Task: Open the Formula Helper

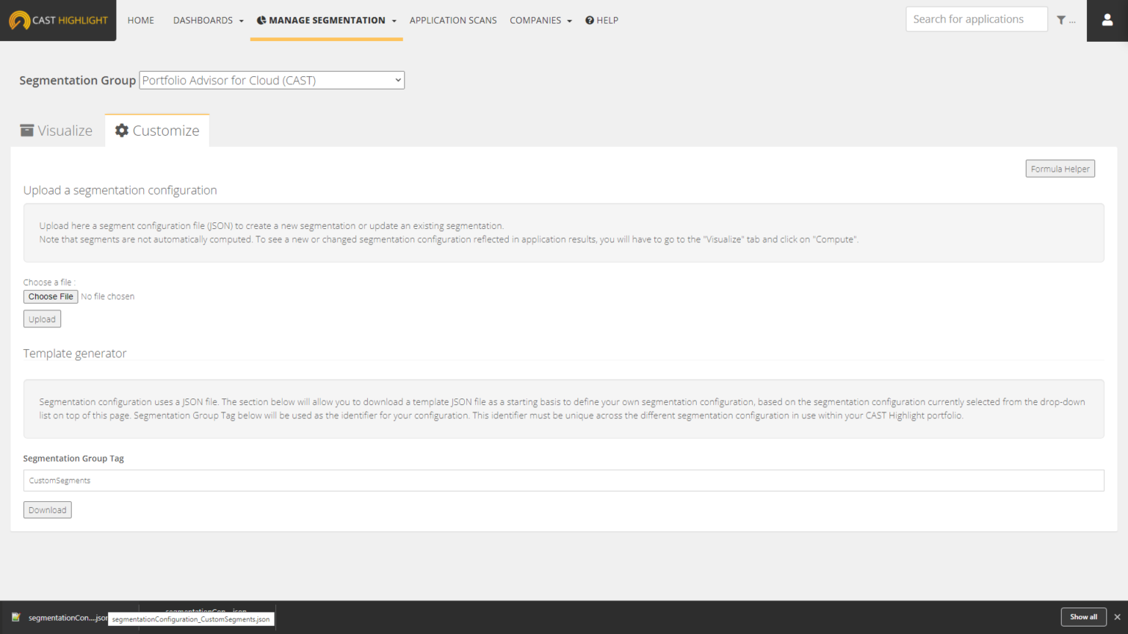Action: click(x=1060, y=168)
